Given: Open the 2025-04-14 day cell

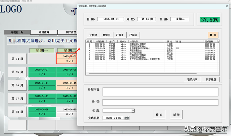Looking at the screenshot, I should click(42, 85).
